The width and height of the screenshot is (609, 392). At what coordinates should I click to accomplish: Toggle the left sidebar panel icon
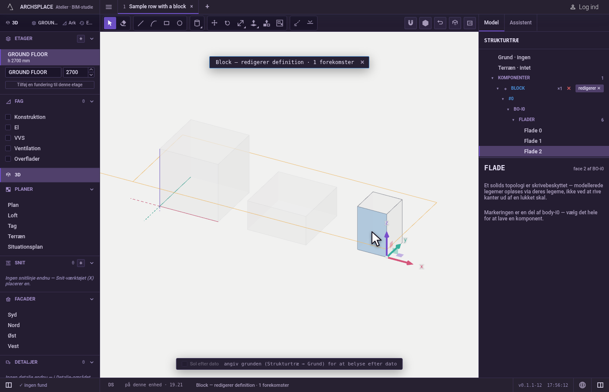coord(9,385)
